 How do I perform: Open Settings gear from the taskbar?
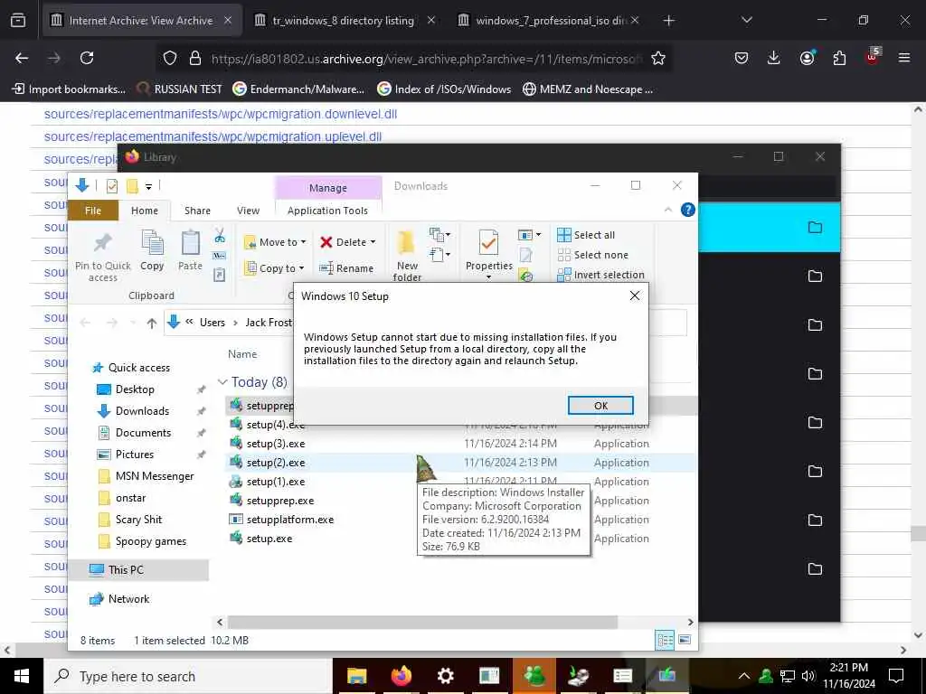tap(445, 676)
